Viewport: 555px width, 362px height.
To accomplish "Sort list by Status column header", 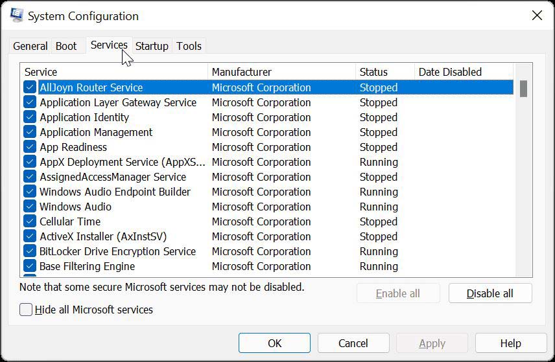I will [x=384, y=72].
